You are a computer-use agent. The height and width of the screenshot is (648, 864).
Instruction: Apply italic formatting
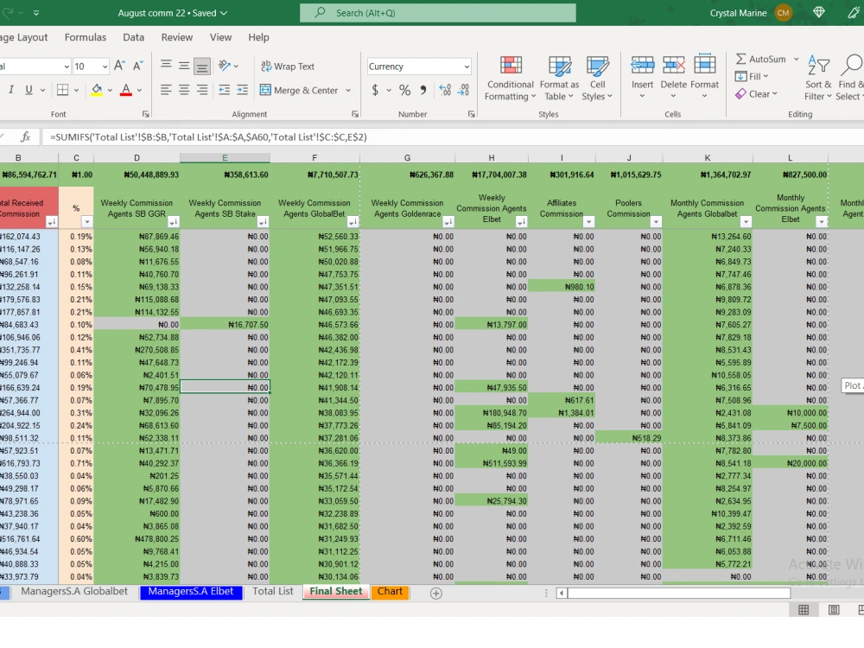11,90
